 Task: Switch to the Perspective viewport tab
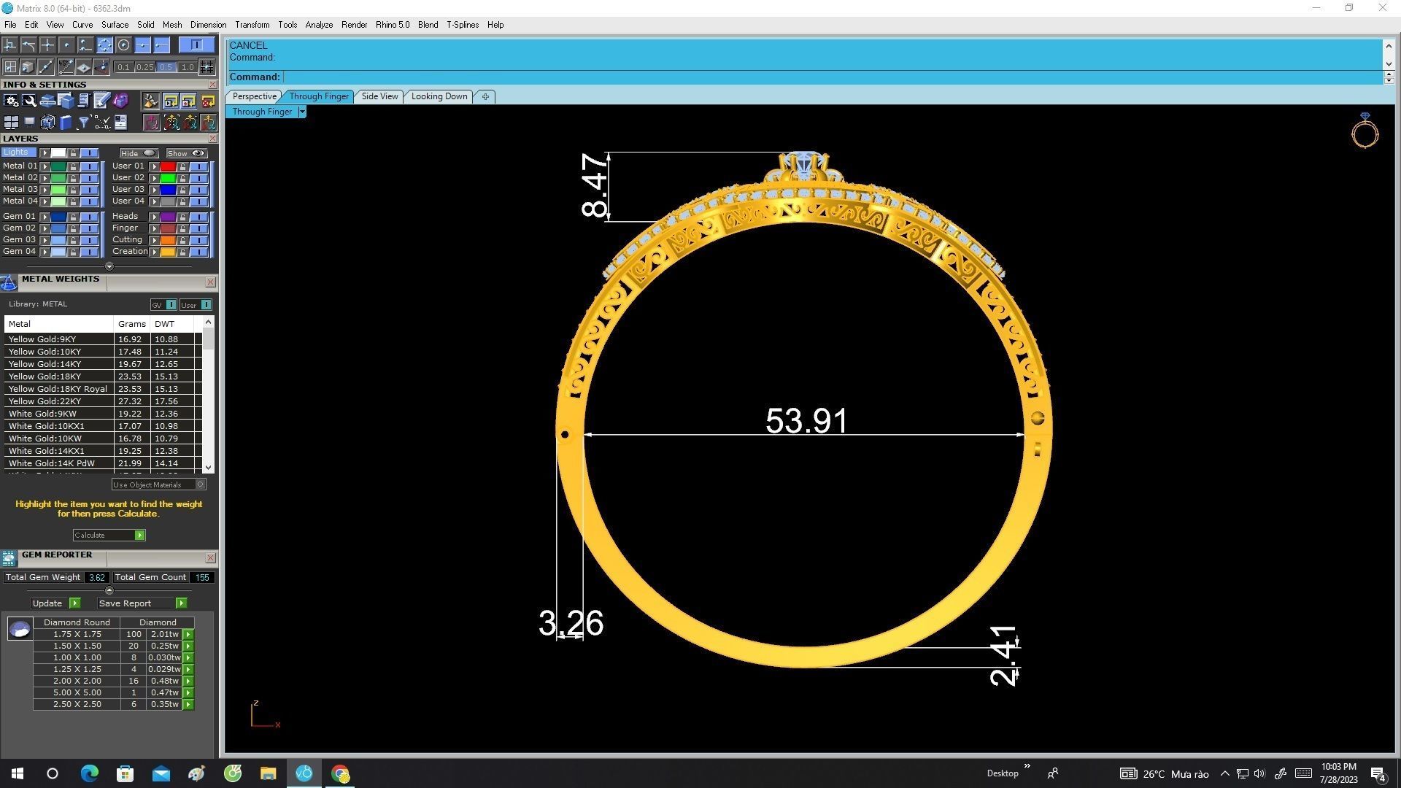tap(254, 96)
